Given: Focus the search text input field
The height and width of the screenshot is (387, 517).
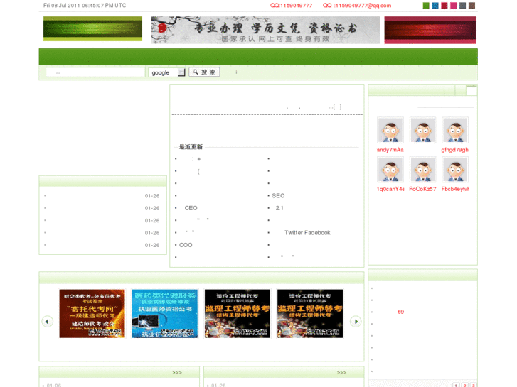Looking at the screenshot, I should pos(95,72).
